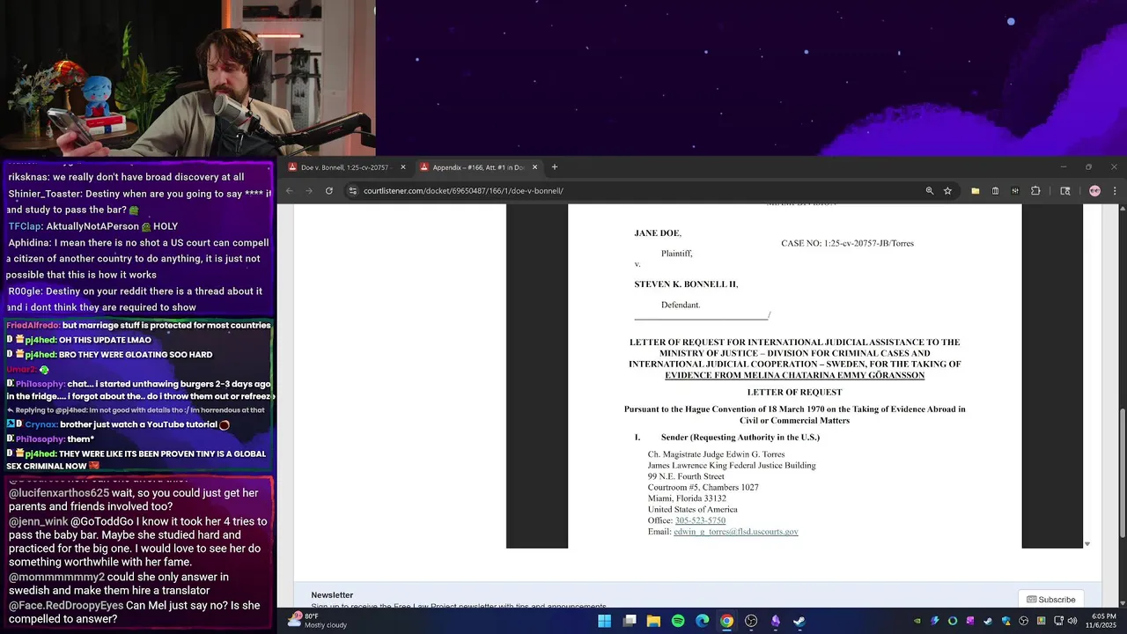Click chat message from pj4hed 'OH THIS UPDATE LMAO'
Screen dimensions: 1127x634
coord(79,340)
